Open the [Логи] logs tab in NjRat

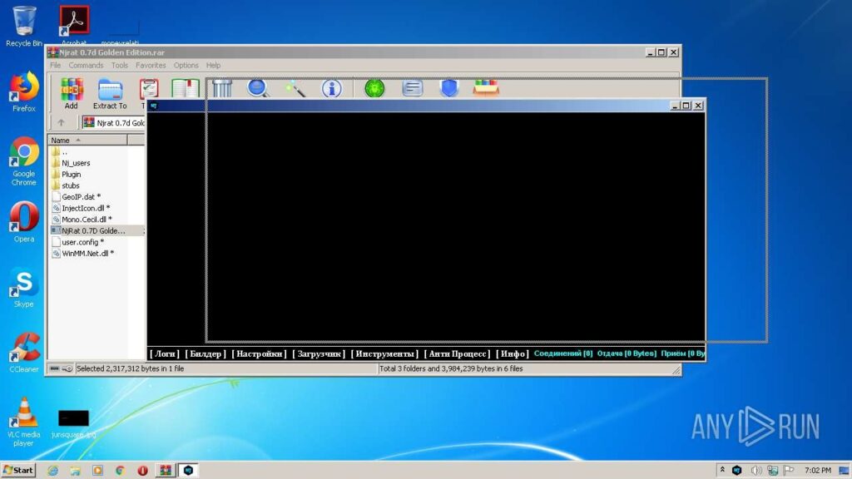pos(164,353)
